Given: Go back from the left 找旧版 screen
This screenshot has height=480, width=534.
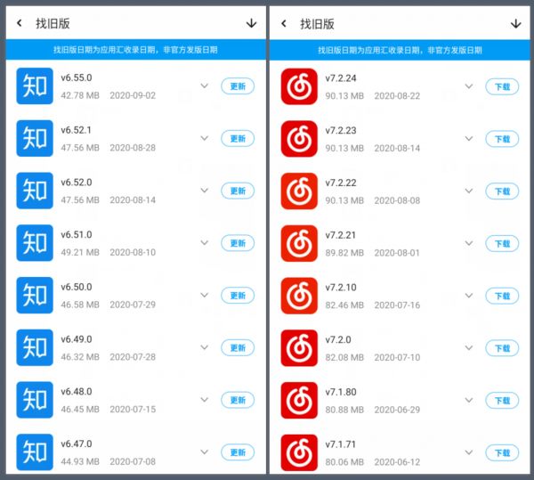Looking at the screenshot, I should coord(20,23).
